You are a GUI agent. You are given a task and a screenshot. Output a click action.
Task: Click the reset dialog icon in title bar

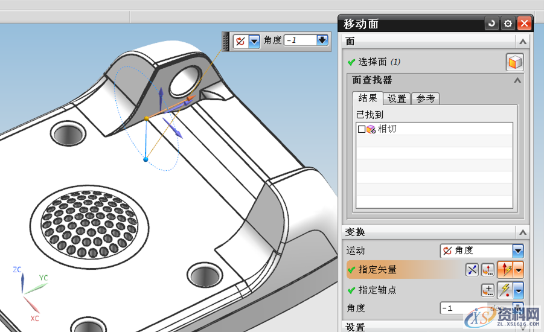pyautogui.click(x=491, y=24)
